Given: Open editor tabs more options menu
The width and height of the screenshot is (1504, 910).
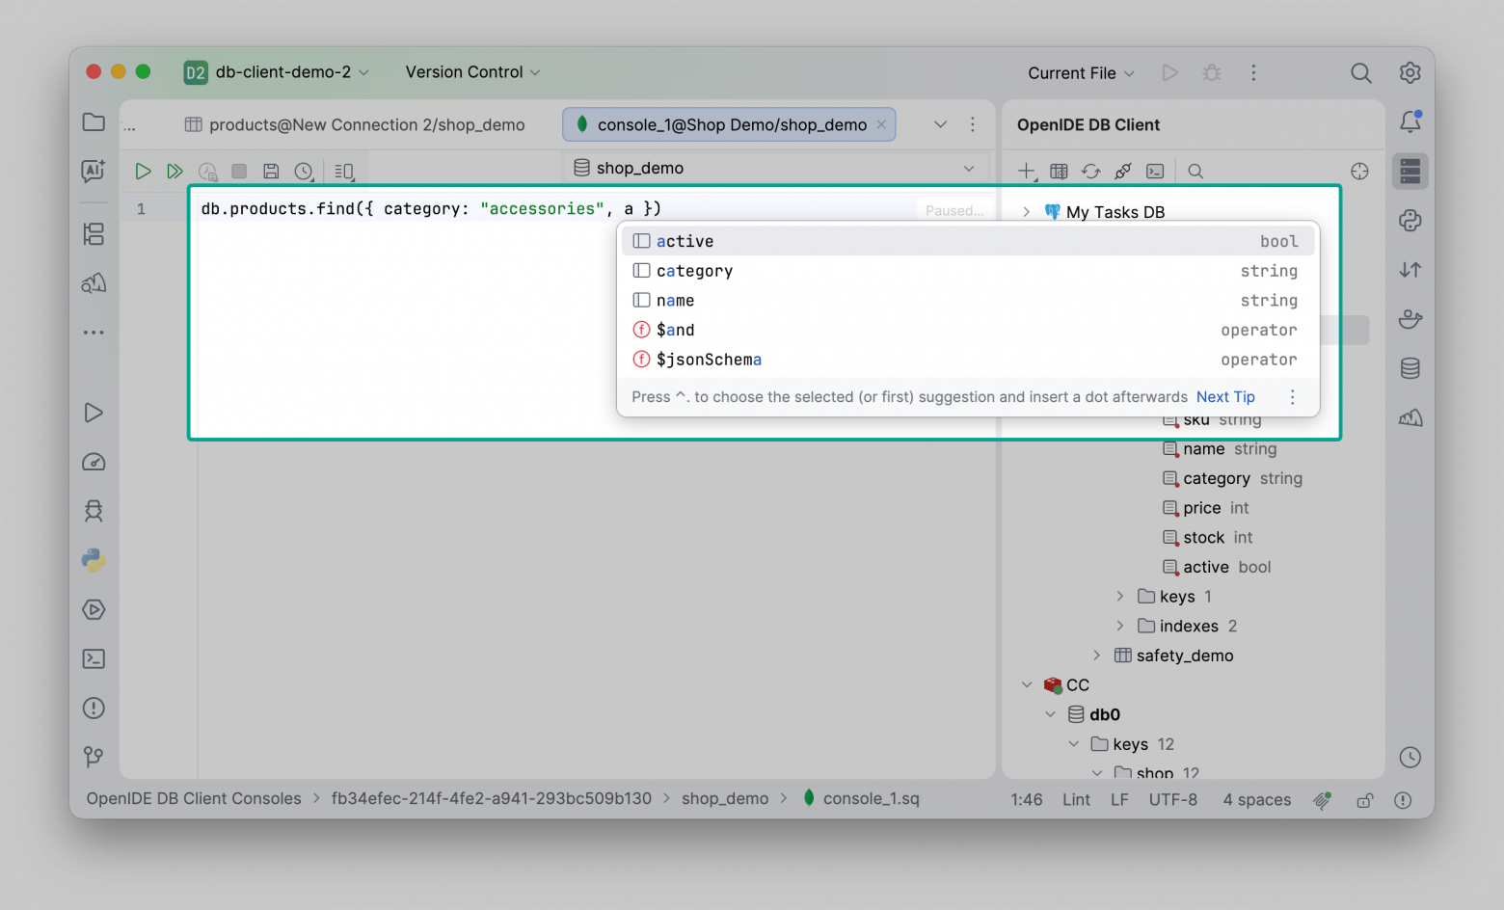Looking at the screenshot, I should click(973, 124).
